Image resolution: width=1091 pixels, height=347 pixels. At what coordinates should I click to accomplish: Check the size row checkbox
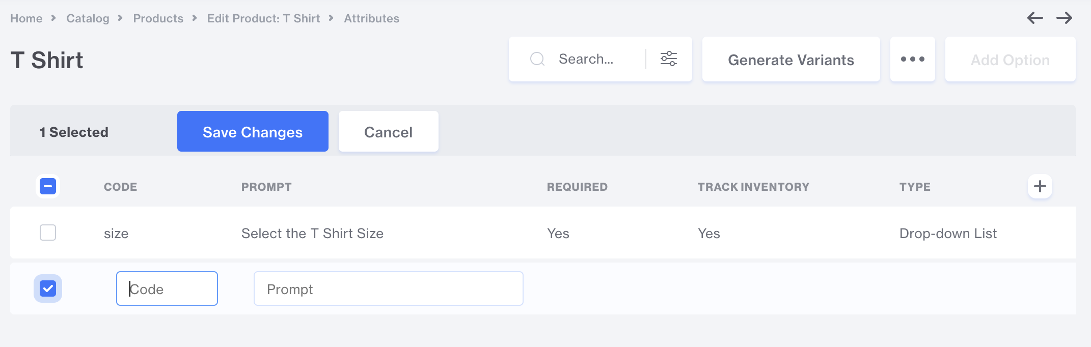pyautogui.click(x=48, y=233)
